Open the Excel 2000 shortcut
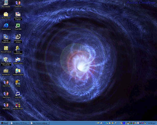The height and width of the screenshot is (125, 157). (18, 26)
